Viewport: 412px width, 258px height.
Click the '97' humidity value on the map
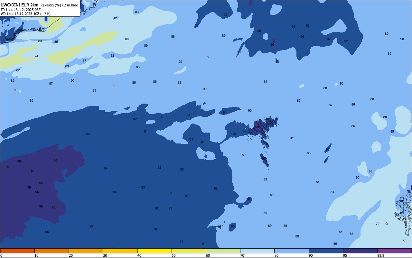(9, 167)
